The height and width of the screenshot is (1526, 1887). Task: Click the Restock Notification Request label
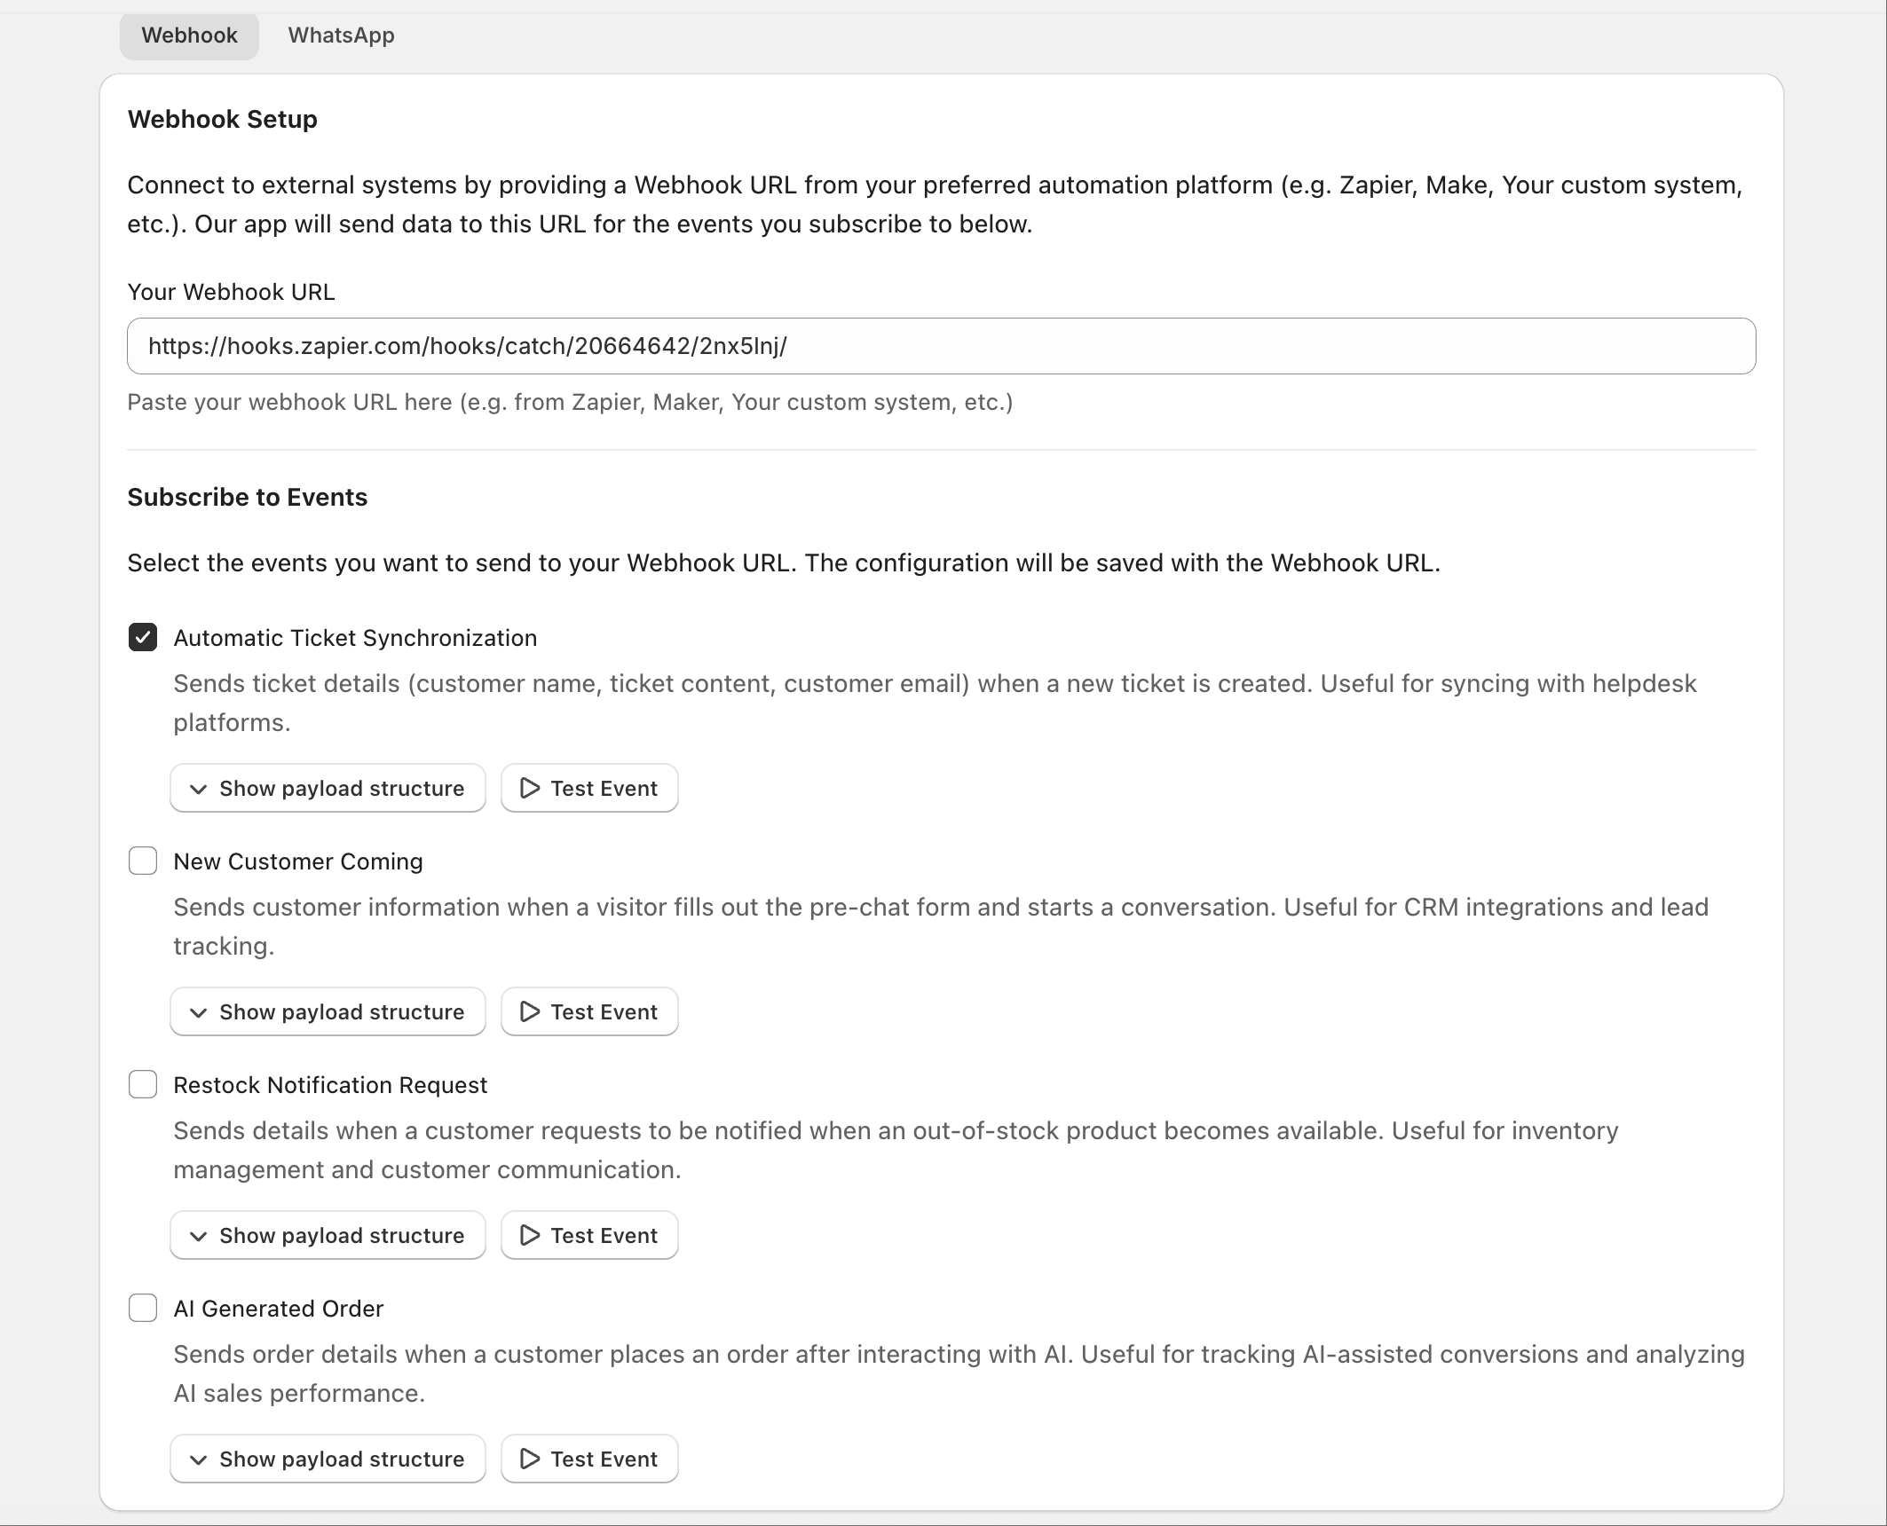pyautogui.click(x=330, y=1085)
